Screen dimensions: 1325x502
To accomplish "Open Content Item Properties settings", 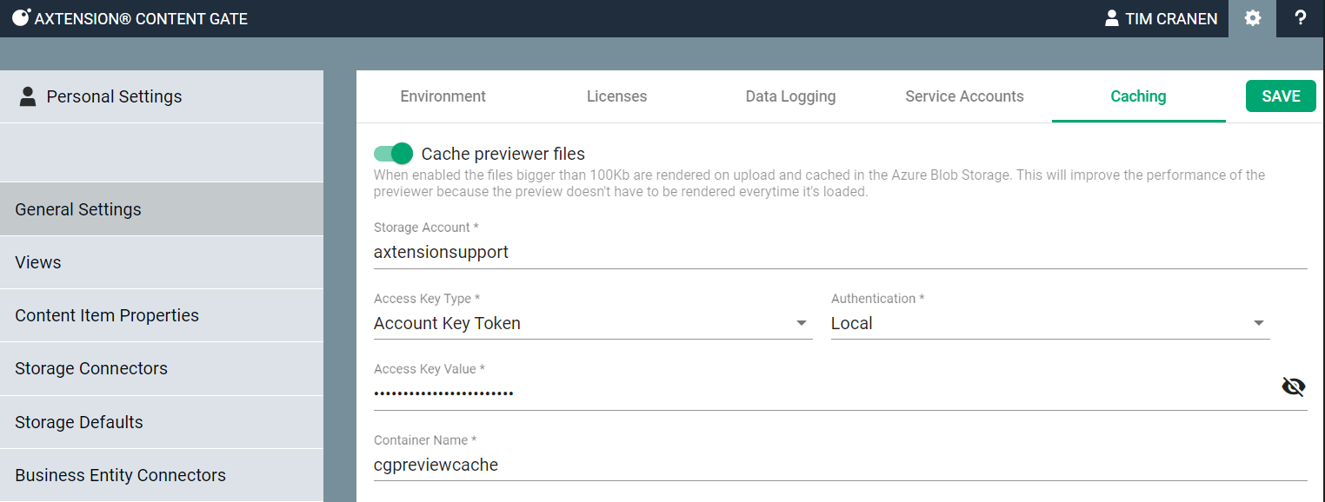I will [107, 315].
